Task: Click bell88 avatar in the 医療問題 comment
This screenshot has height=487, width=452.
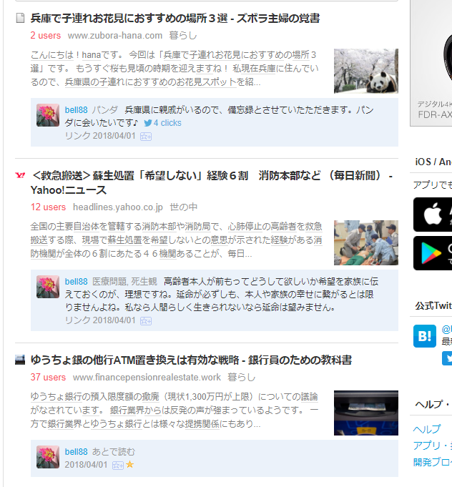Action: [48, 287]
